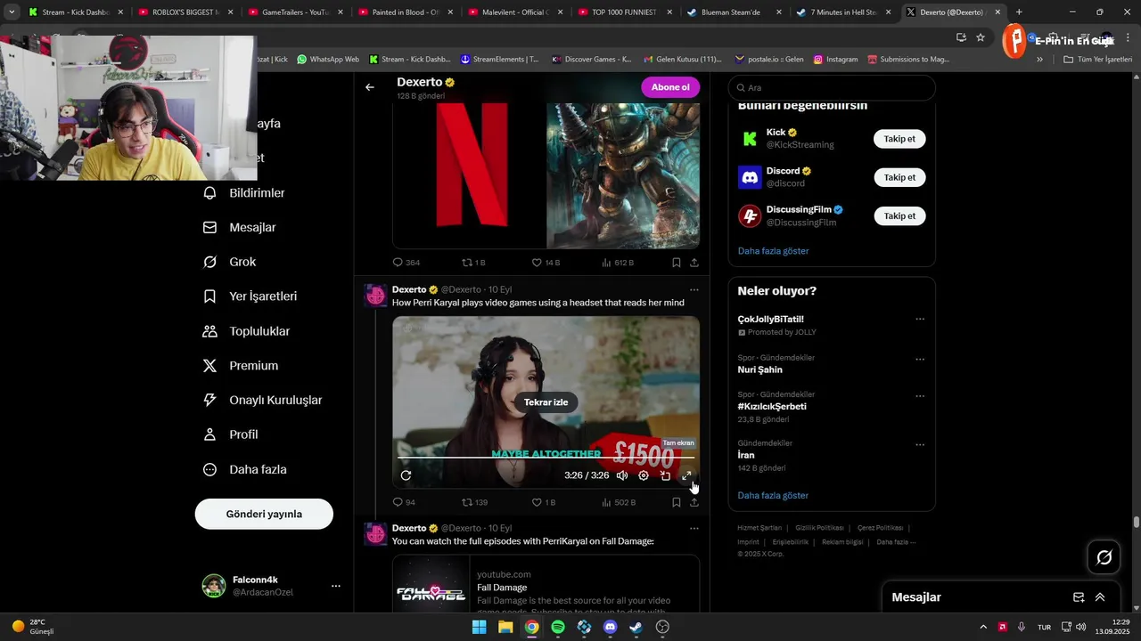Follow DiscussingFilm with Takip et button
The image size is (1141, 641).
(899, 215)
